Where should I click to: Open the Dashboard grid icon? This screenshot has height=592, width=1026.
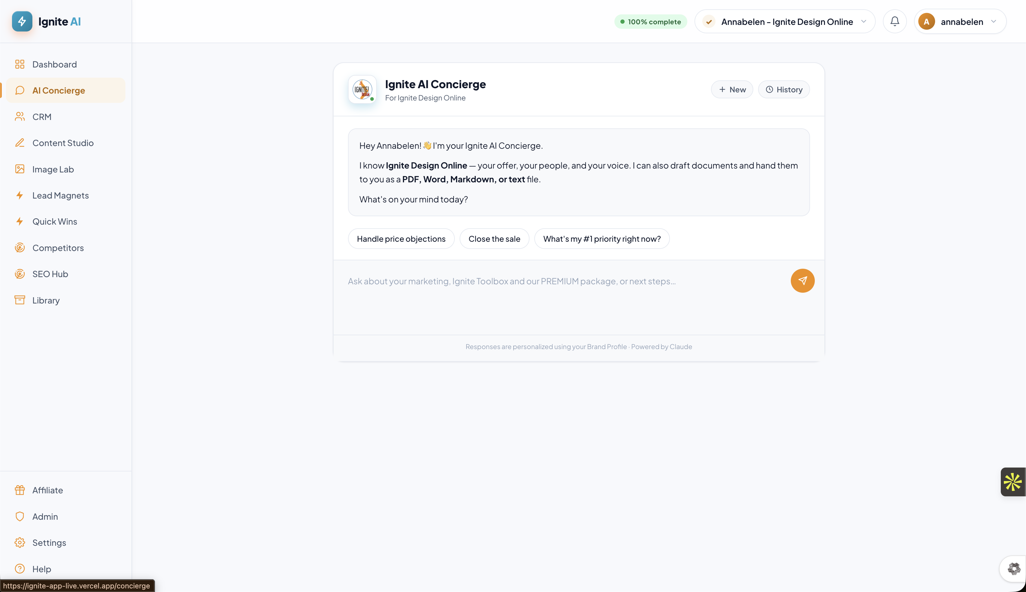click(x=19, y=64)
